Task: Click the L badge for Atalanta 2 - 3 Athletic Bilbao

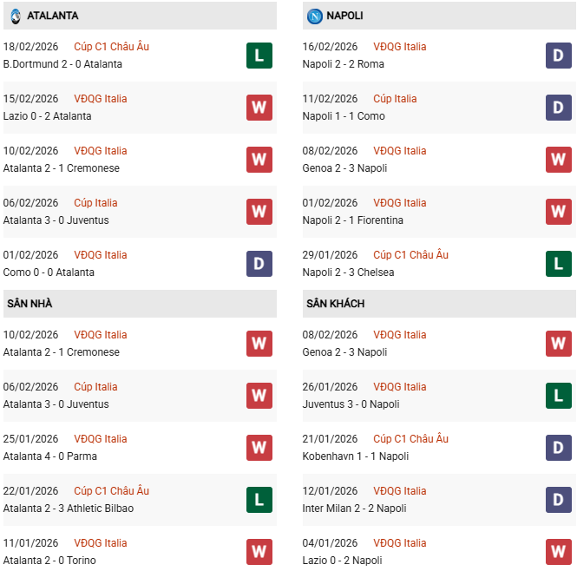Action: pos(259,500)
